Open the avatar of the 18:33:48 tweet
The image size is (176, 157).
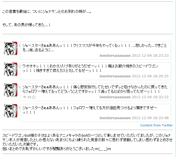pyautogui.click(x=11, y=111)
